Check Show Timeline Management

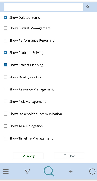click(x=5, y=138)
